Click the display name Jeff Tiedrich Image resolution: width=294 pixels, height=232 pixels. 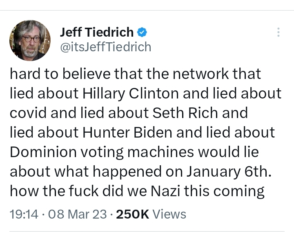(97, 32)
